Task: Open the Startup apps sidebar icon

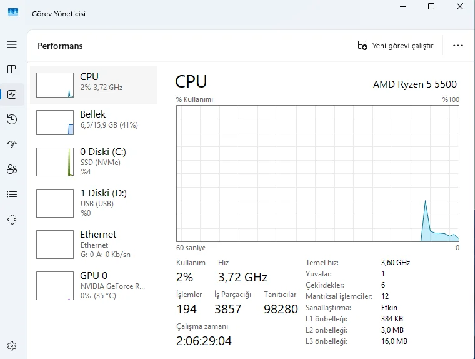Action: 12,144
